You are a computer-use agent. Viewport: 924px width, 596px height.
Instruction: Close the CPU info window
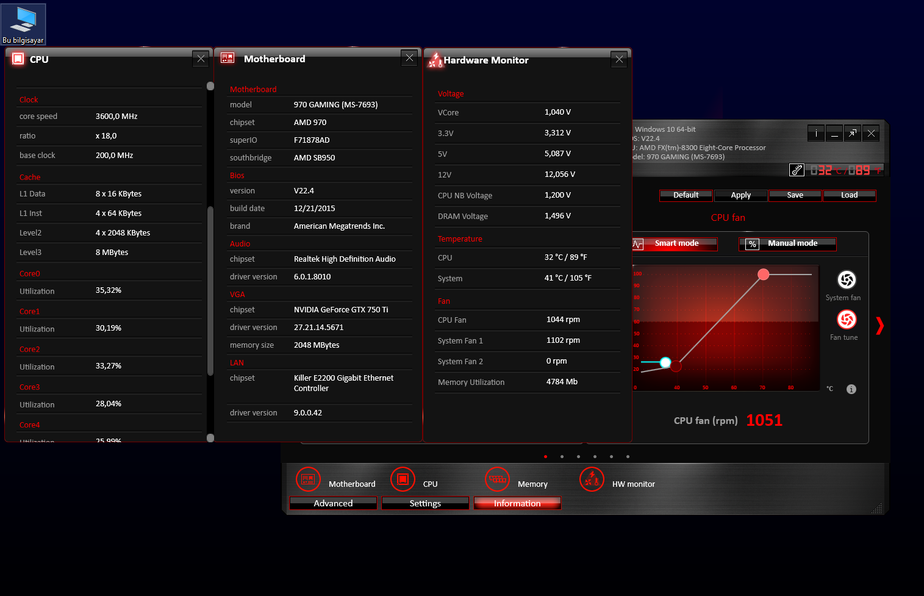point(201,59)
